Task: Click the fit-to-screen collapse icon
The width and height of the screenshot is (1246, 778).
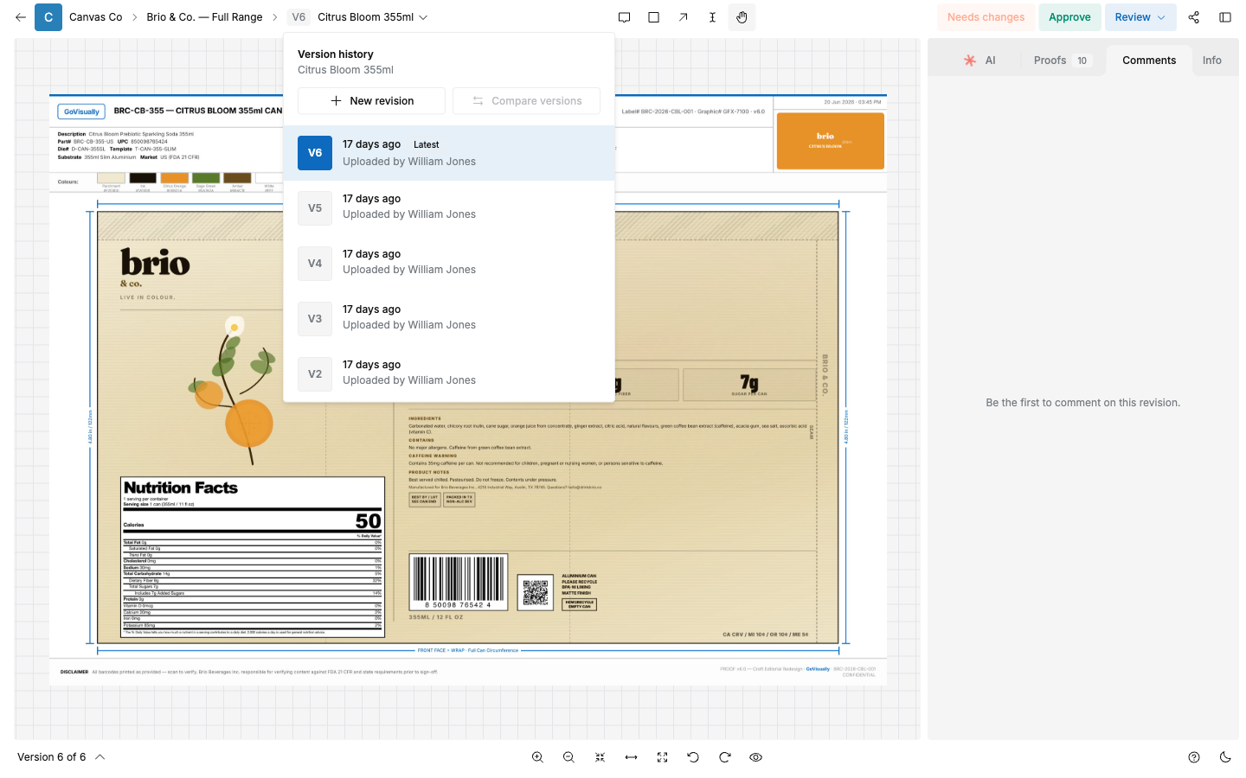Action: coord(600,757)
